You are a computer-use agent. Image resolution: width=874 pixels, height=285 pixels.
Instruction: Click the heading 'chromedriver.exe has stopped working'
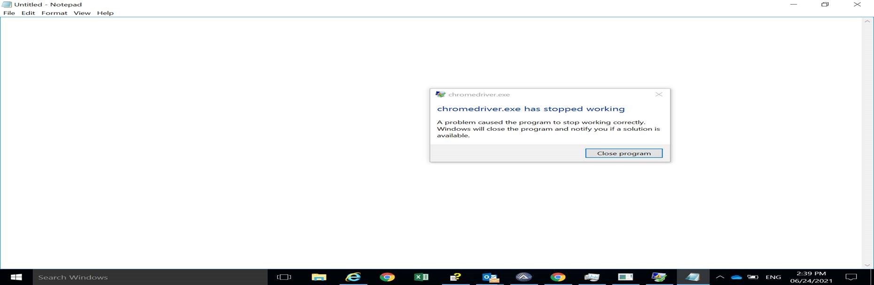(x=531, y=109)
